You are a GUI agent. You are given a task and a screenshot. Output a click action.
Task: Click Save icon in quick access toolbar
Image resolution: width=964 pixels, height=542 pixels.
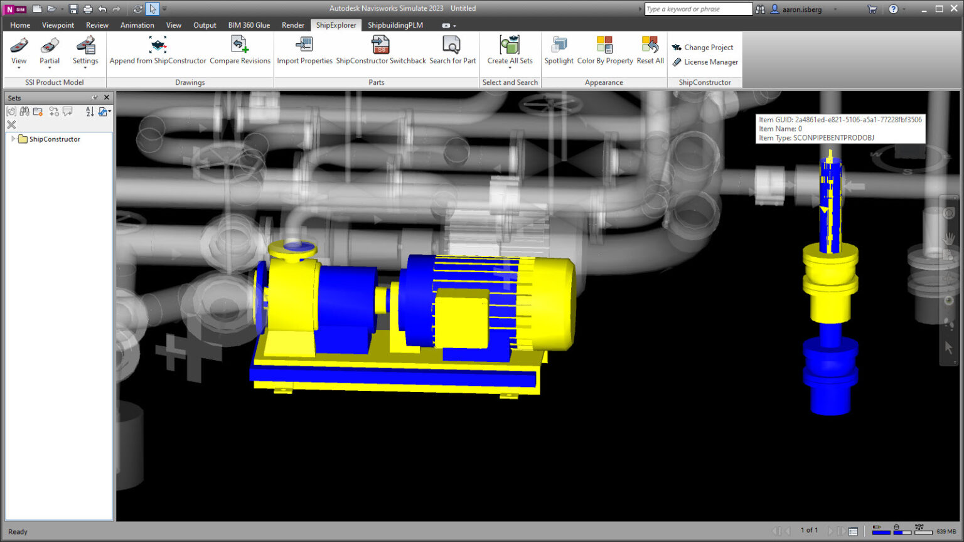tap(73, 9)
